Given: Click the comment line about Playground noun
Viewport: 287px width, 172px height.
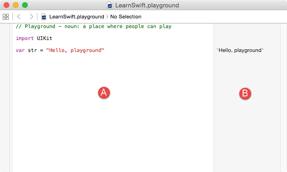Looking at the screenshot, I should [94, 27].
